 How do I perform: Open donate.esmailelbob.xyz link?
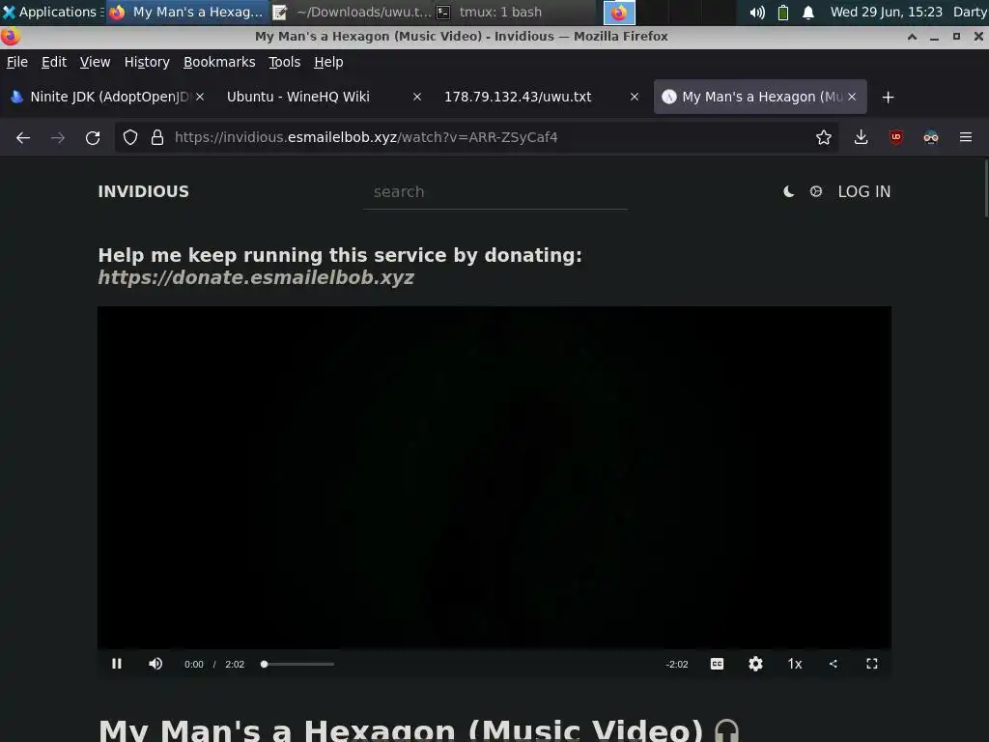click(x=256, y=277)
